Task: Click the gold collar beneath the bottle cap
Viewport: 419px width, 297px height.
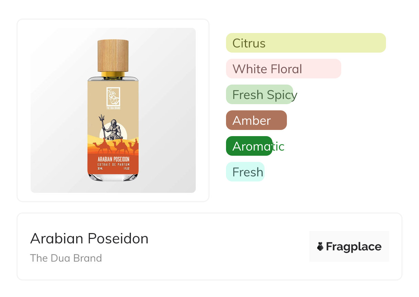Action: [x=113, y=74]
